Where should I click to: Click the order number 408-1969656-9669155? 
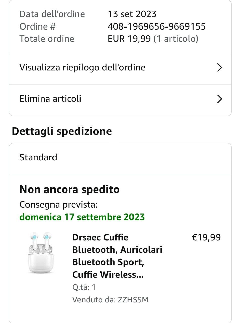pos(156,26)
